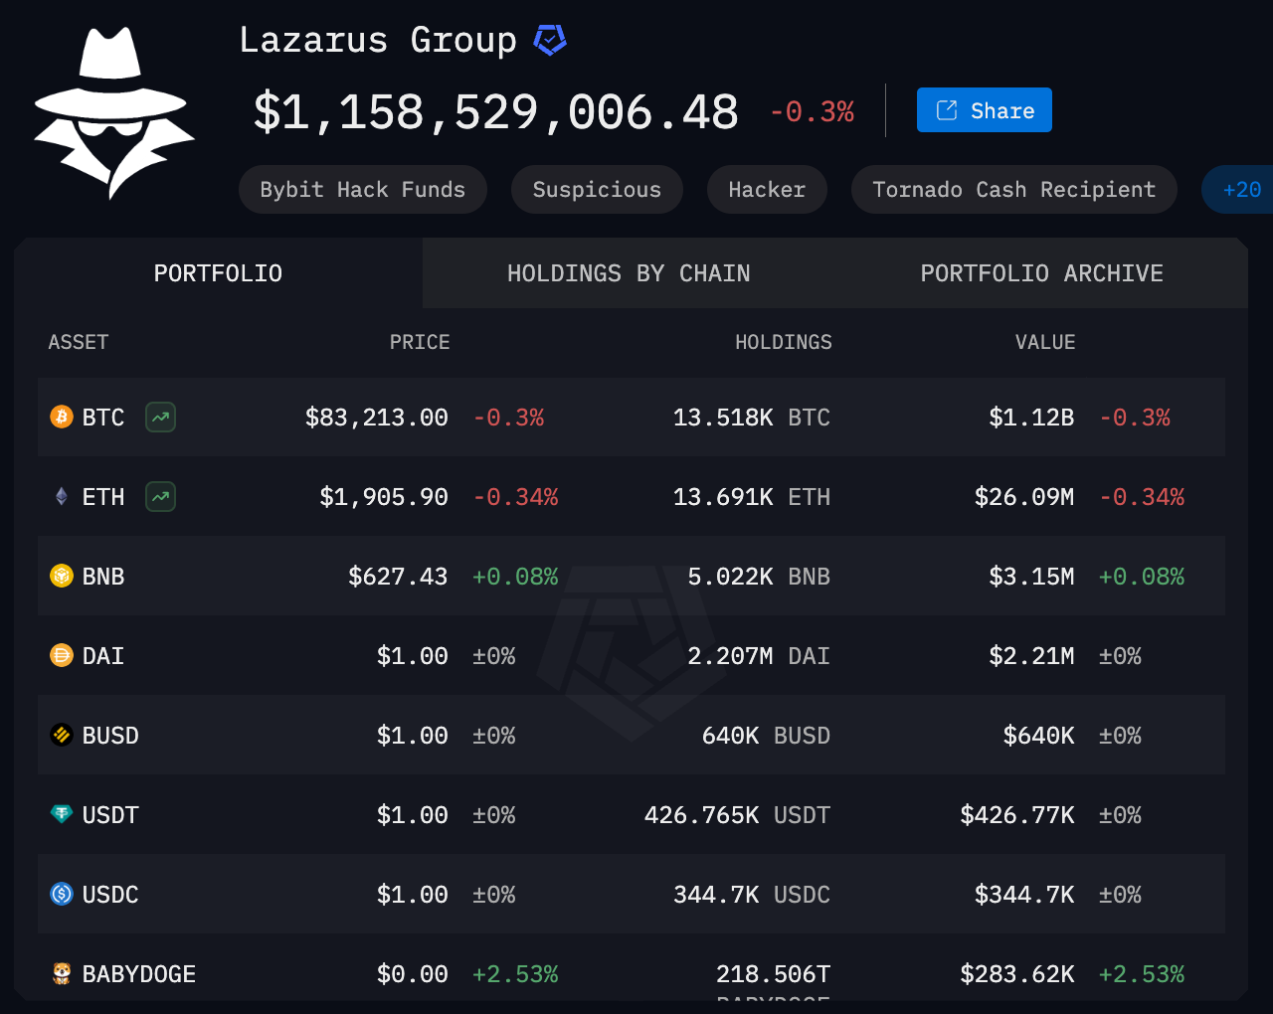This screenshot has height=1014, width=1273.
Task: Click the BUSD value $640K
Action: [x=1038, y=736]
